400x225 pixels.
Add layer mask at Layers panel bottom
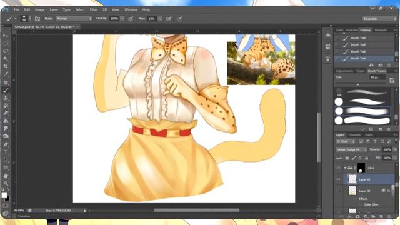coord(357,217)
